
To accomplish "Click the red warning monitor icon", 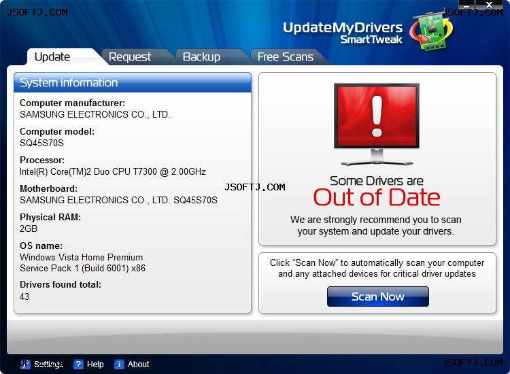I will point(377,124).
